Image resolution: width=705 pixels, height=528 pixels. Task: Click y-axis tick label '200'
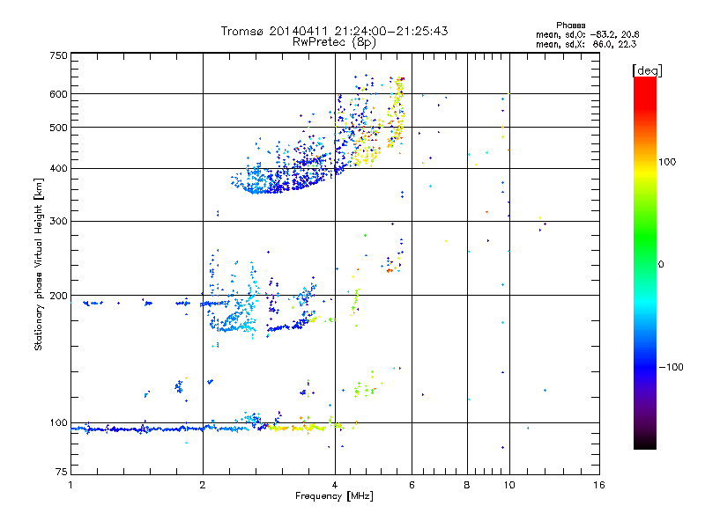pyautogui.click(x=58, y=296)
